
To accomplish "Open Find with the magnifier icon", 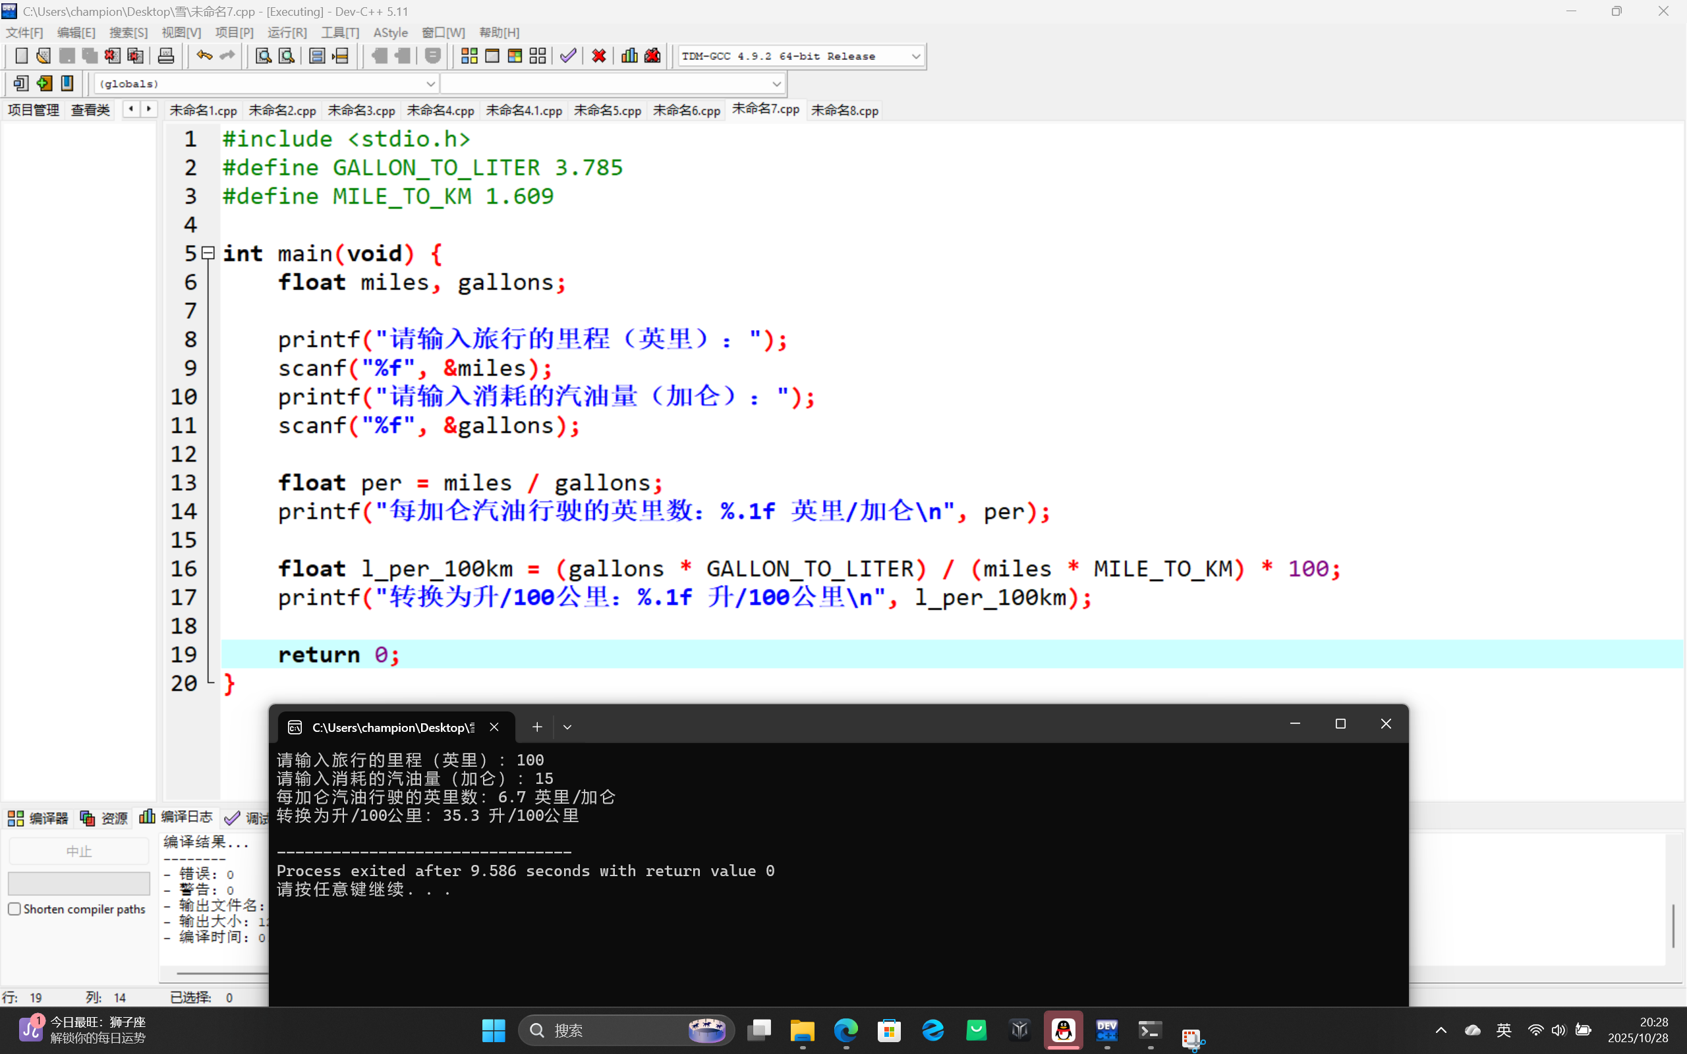I will pos(262,56).
